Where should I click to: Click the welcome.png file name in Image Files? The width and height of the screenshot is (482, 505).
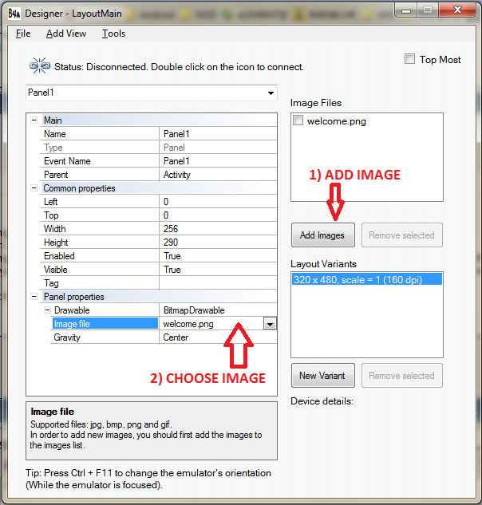(337, 121)
